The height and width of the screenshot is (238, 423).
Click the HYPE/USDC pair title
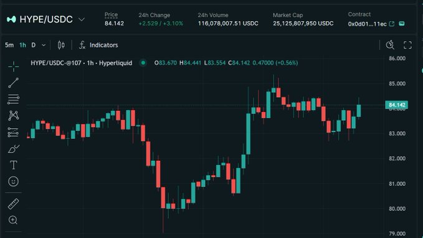click(46, 19)
